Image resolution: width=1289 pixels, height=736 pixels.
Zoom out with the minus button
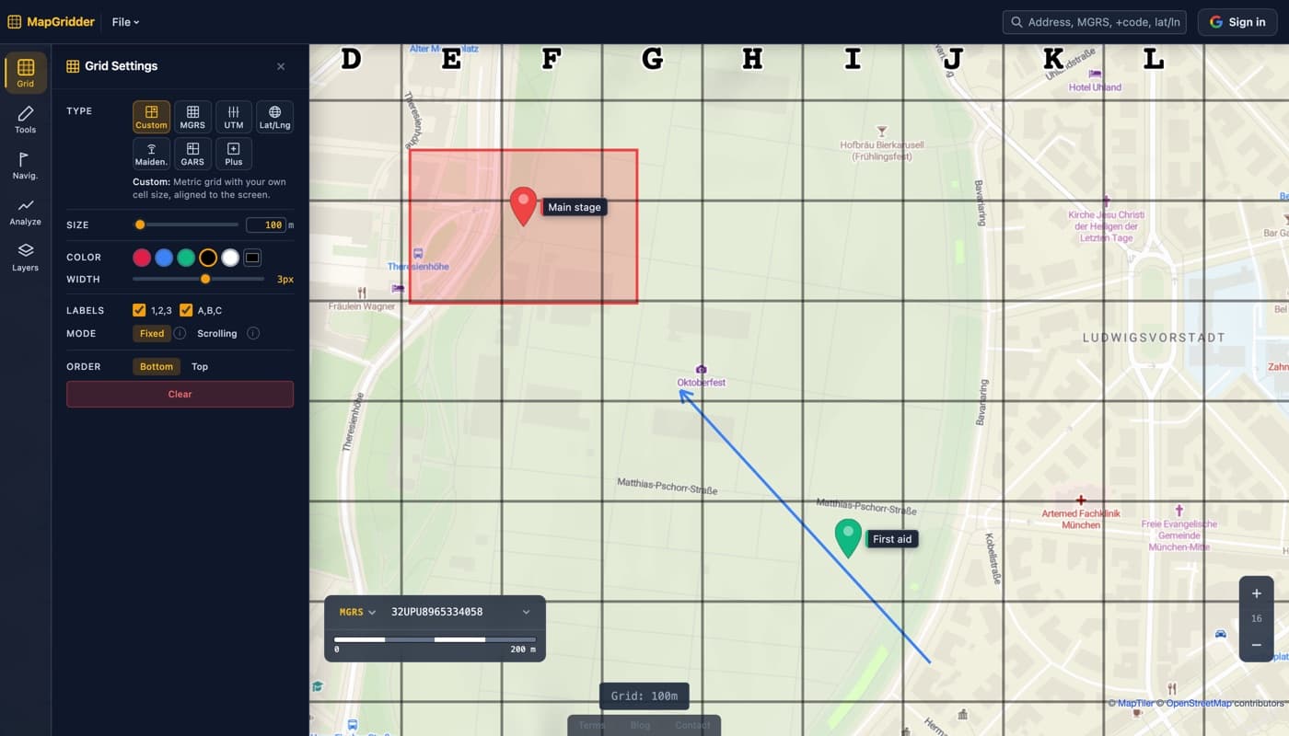coord(1256,645)
